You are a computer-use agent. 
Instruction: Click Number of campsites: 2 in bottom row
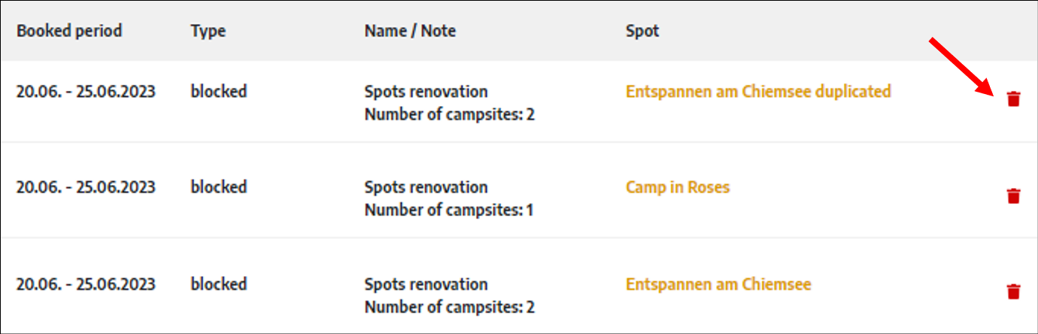click(449, 307)
